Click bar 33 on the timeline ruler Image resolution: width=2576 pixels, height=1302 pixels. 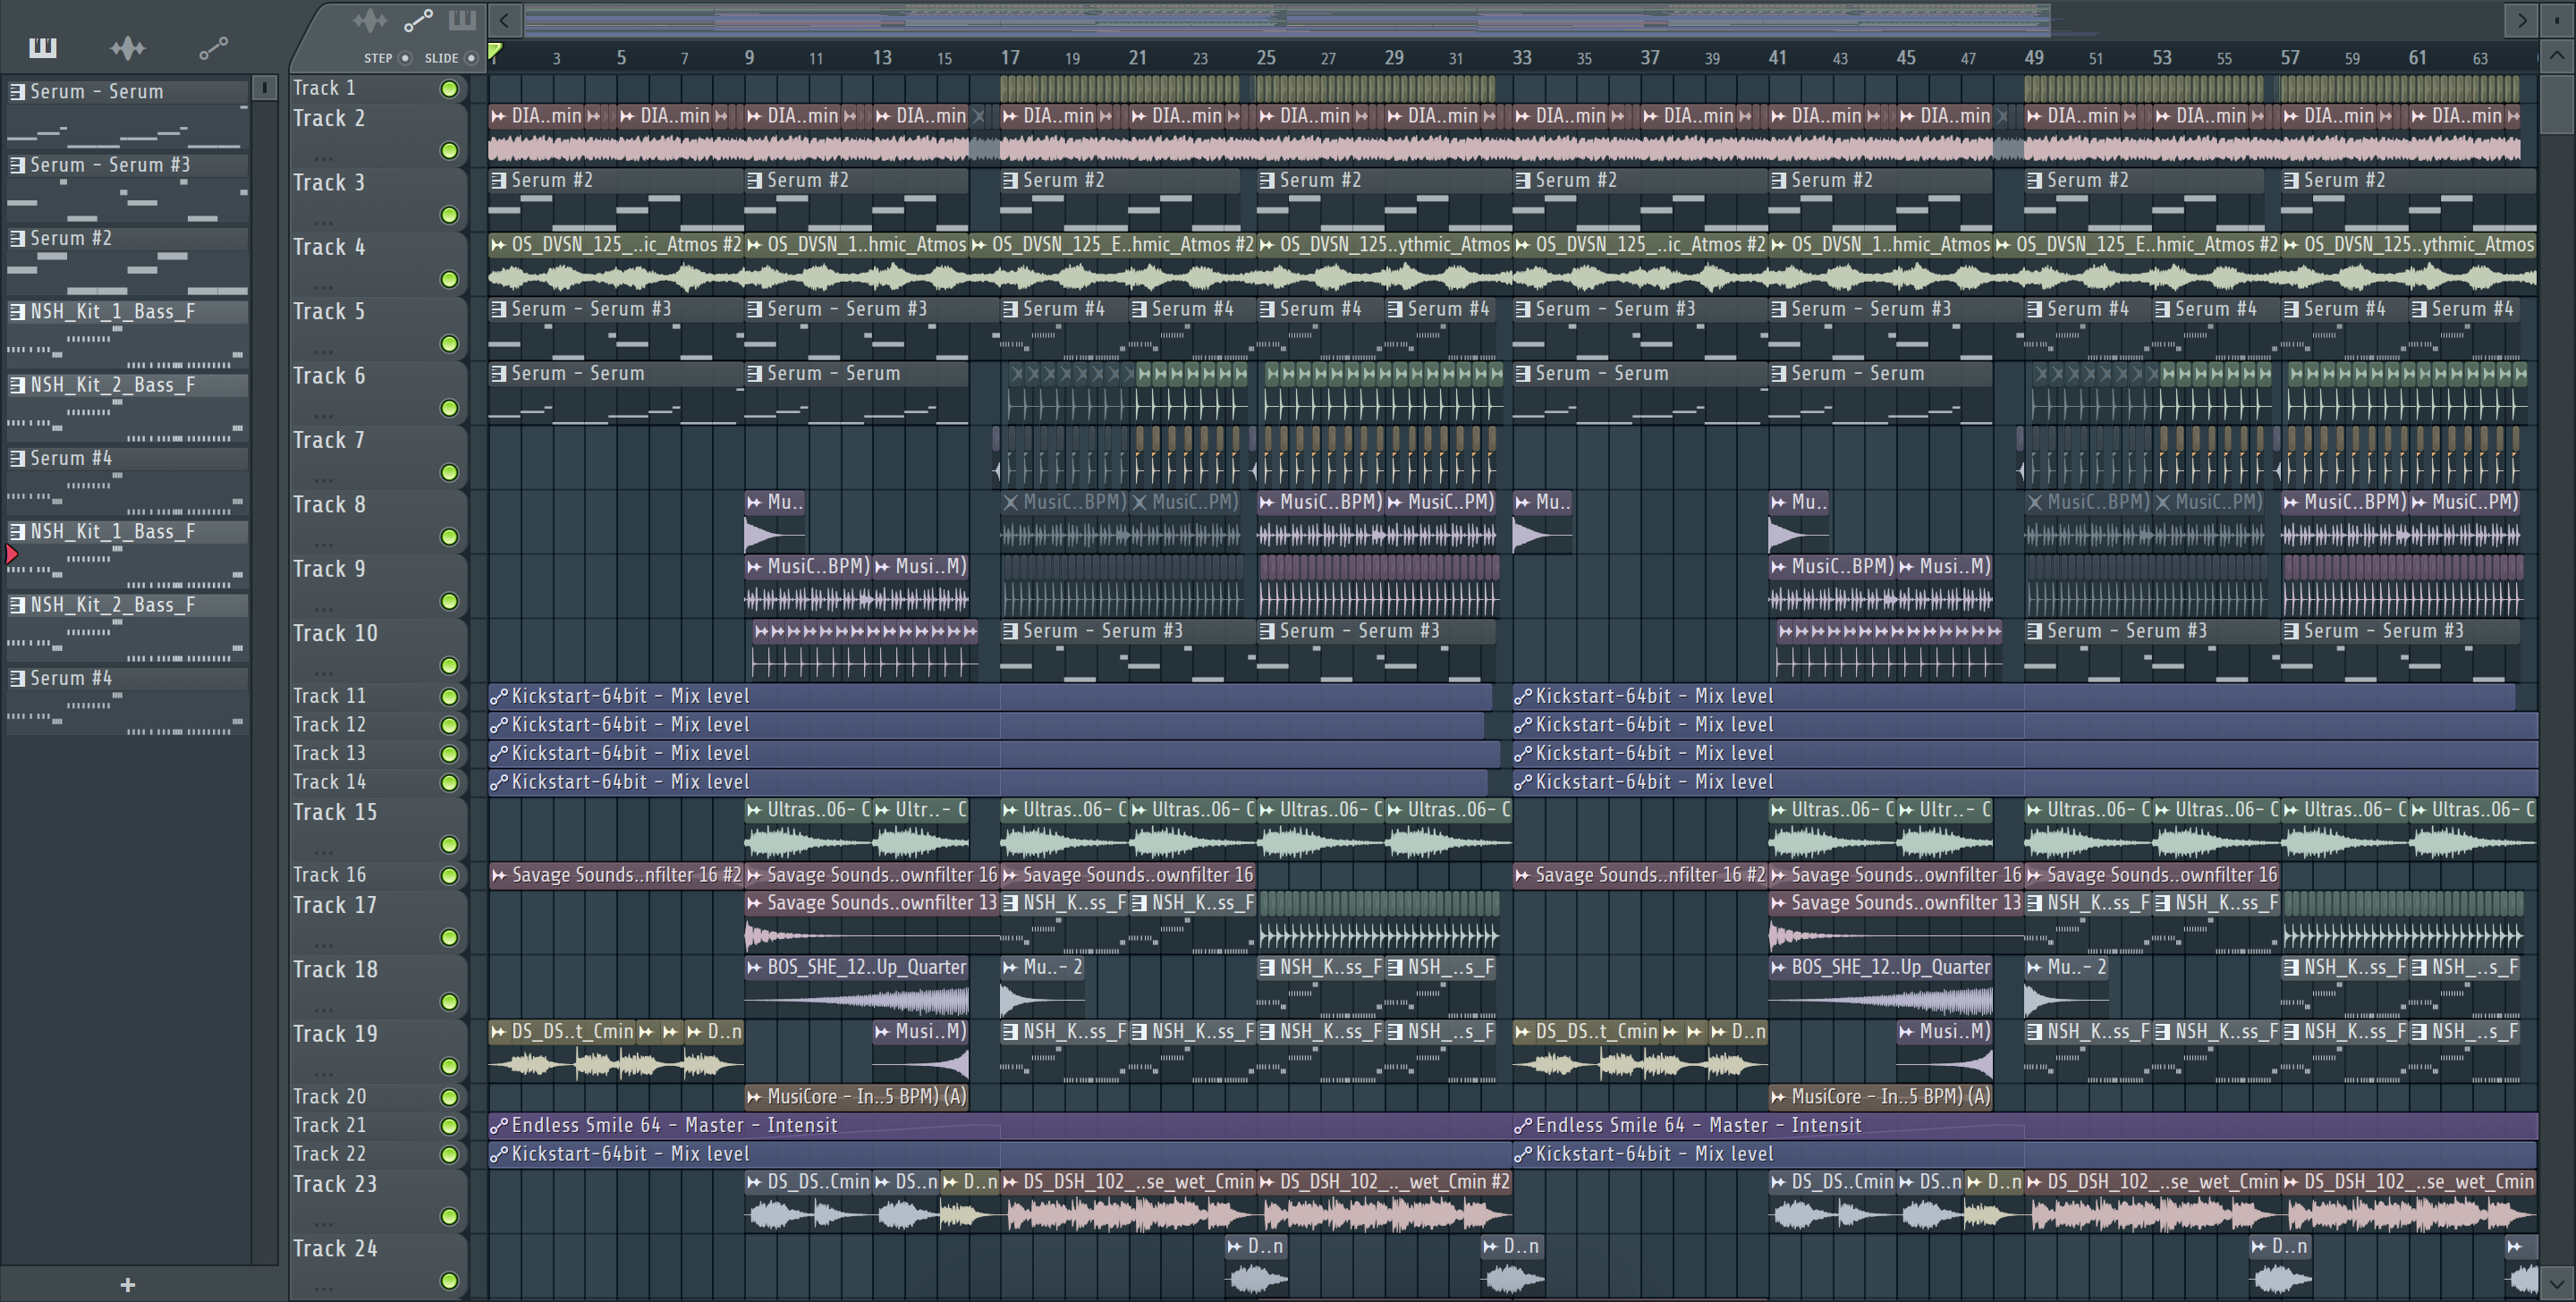[x=1522, y=57]
